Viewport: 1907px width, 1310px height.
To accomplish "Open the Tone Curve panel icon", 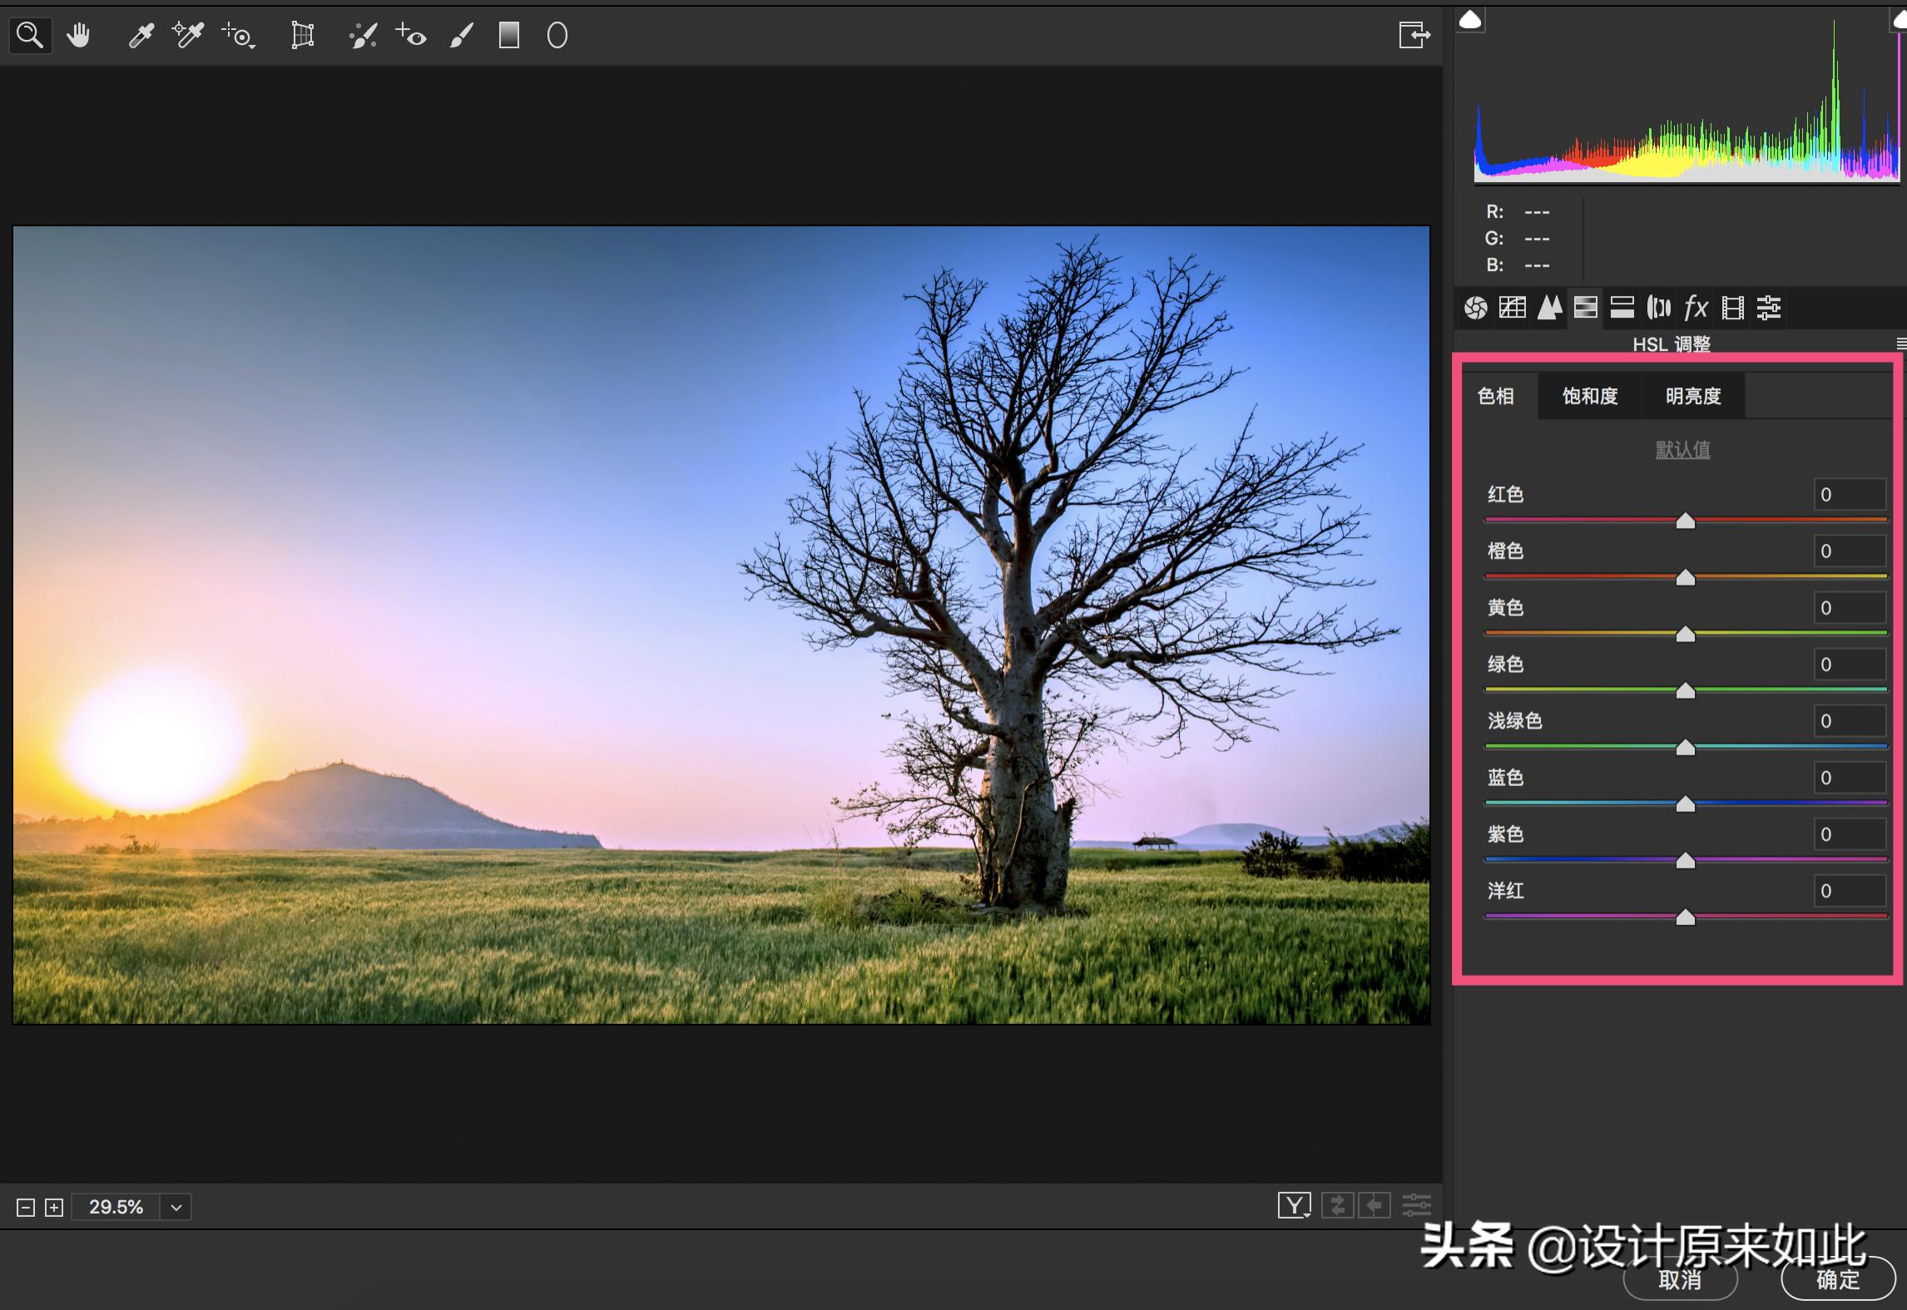I will 1512,308.
